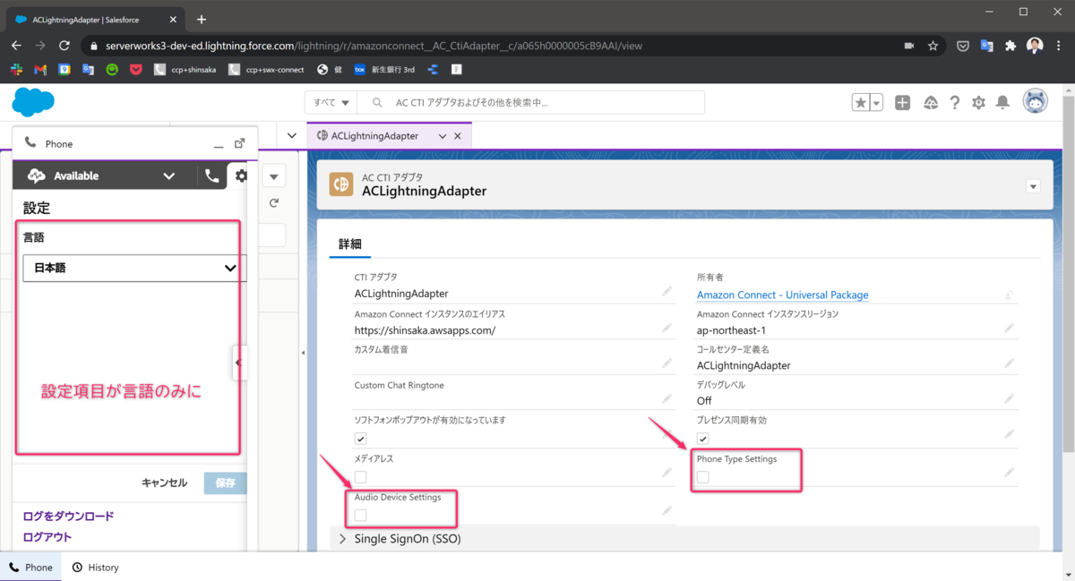
Task: Pop out the Phone panel
Action: (239, 143)
